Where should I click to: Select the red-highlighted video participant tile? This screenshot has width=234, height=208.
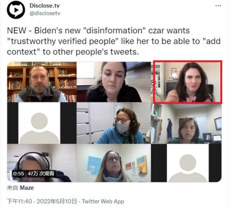click(x=187, y=82)
